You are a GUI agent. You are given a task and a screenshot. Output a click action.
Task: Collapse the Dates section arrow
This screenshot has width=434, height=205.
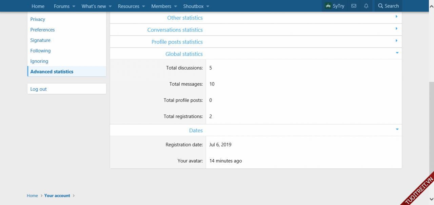pyautogui.click(x=397, y=129)
